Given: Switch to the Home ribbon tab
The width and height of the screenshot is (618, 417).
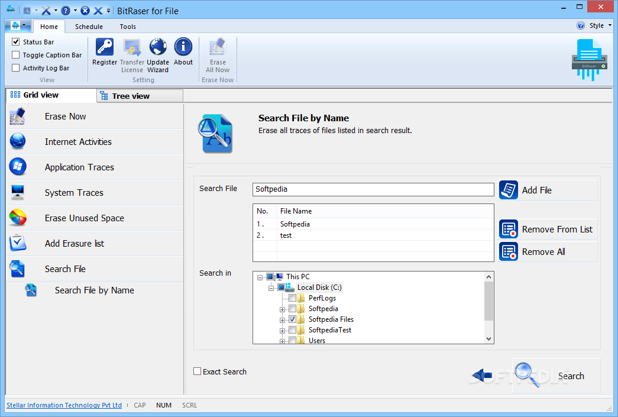Looking at the screenshot, I should click(x=49, y=27).
